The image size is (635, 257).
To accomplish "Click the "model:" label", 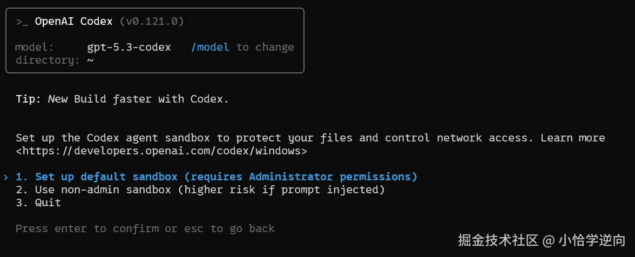I will pos(35,47).
